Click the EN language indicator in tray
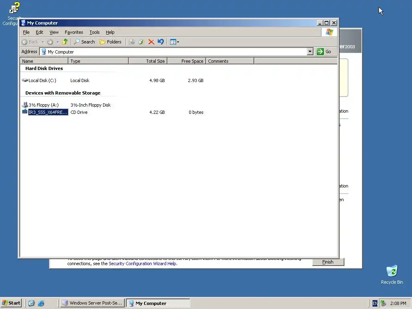This screenshot has height=309, width=412. (375, 303)
